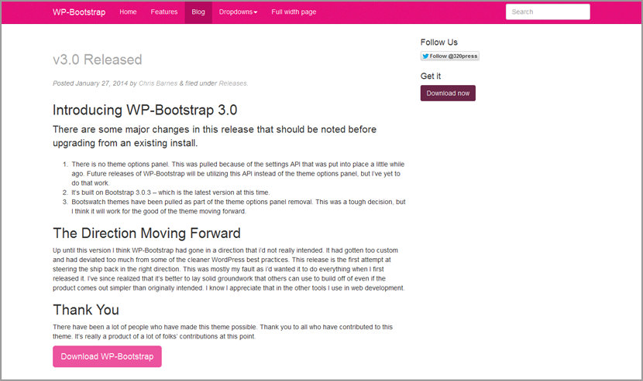Click the WP-Bootstrap brand logo text
Image resolution: width=643 pixels, height=381 pixels.
point(79,12)
